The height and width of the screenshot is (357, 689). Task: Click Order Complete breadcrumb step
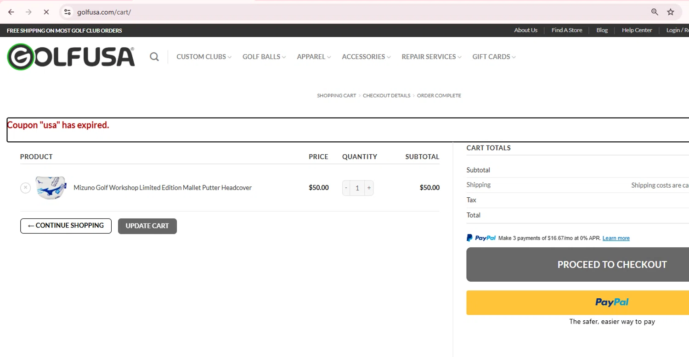pyautogui.click(x=439, y=95)
